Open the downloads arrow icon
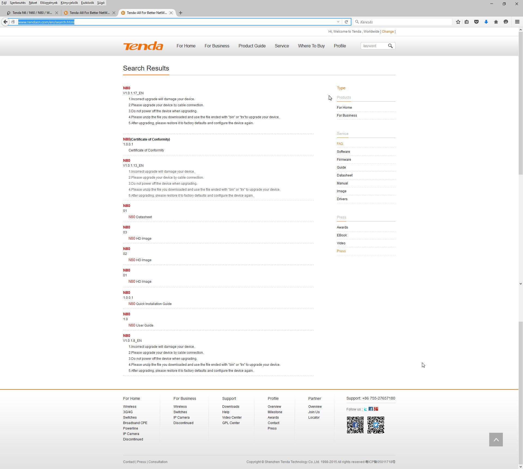The width and height of the screenshot is (523, 469). coord(486,22)
